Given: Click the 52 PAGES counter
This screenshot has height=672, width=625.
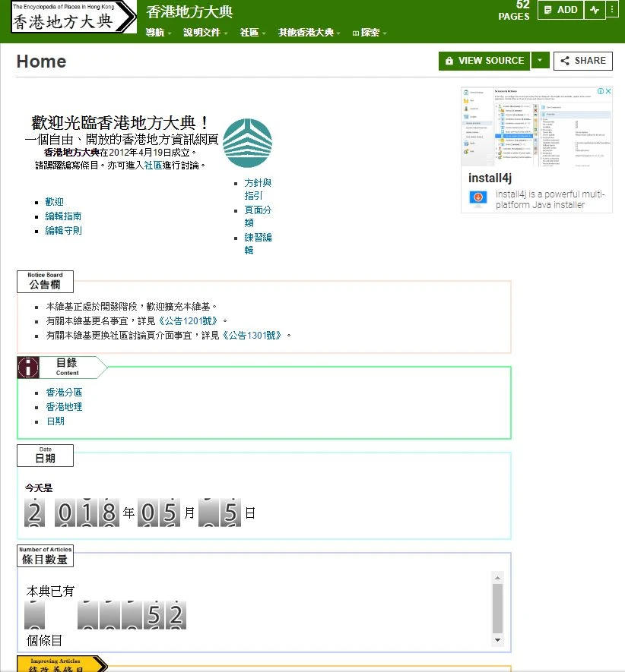Looking at the screenshot, I should 514,11.
